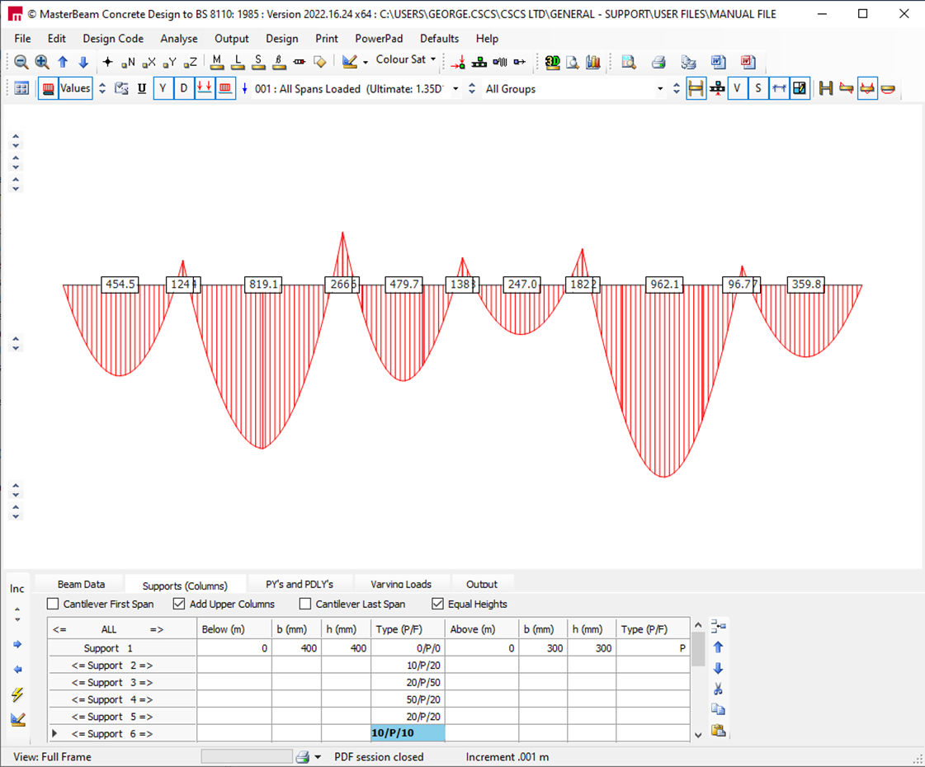Switch to the Beam Data tab
The height and width of the screenshot is (767, 925).
tap(81, 584)
